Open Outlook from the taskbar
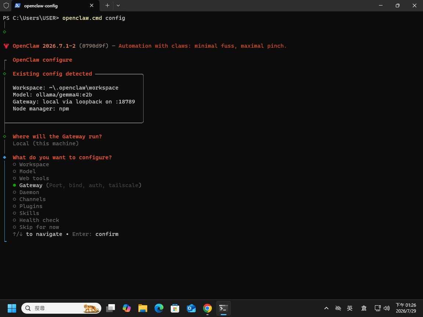423x317 pixels. (191, 308)
